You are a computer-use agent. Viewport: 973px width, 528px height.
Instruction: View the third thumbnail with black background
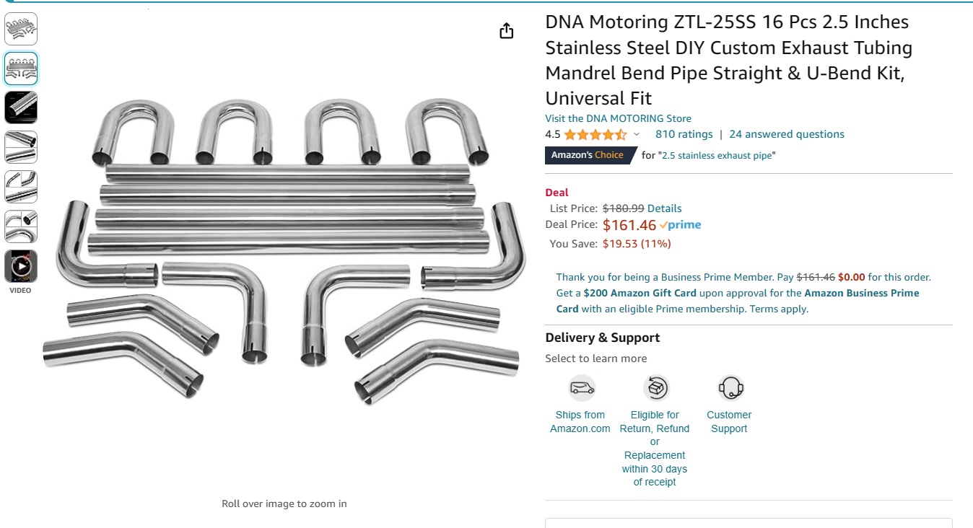point(21,107)
